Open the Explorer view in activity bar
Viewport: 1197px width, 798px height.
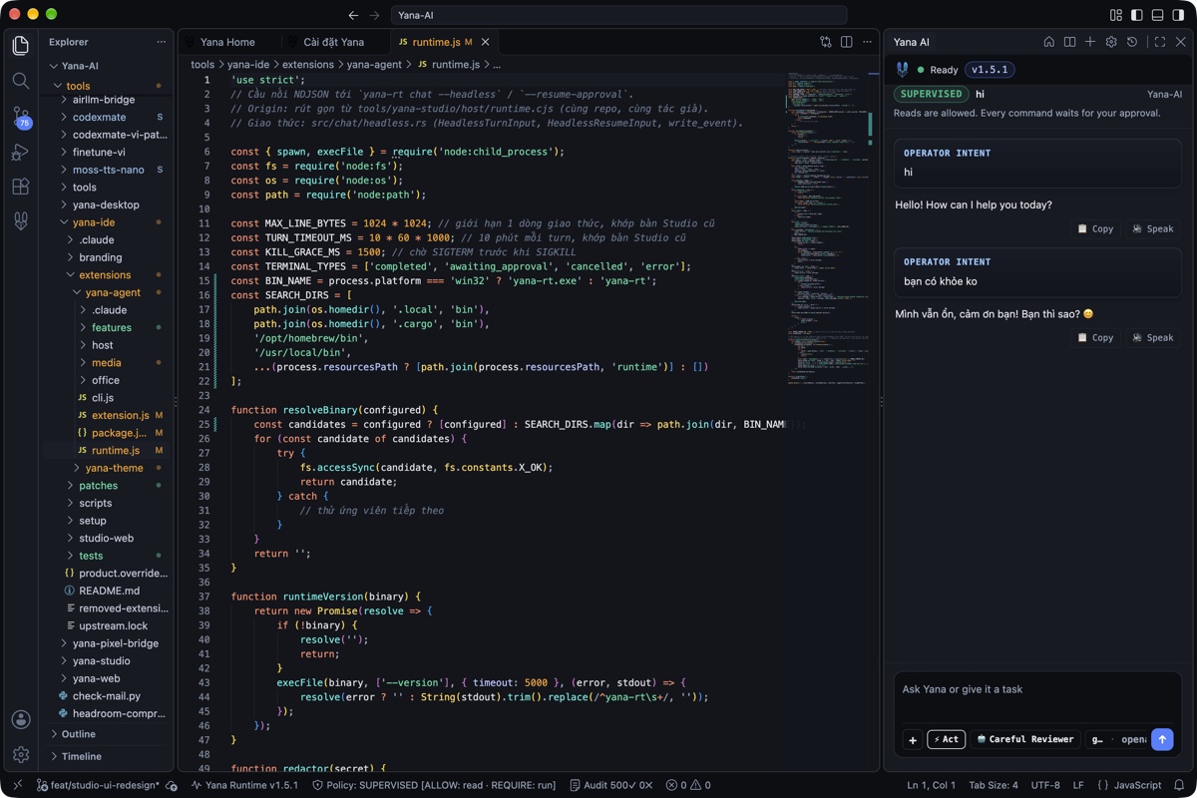(21, 46)
